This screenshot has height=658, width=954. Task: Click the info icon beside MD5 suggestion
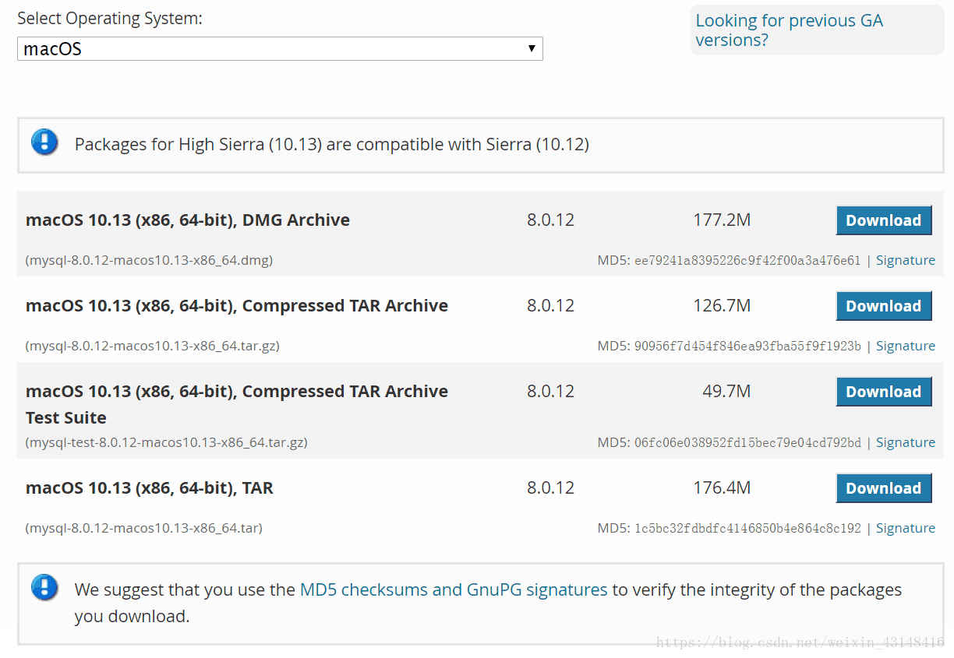coord(44,587)
